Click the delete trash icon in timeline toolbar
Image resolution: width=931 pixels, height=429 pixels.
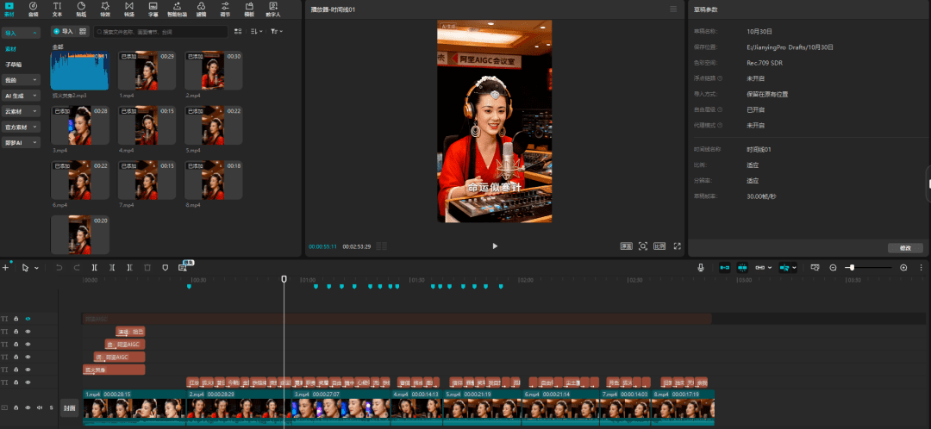147,268
